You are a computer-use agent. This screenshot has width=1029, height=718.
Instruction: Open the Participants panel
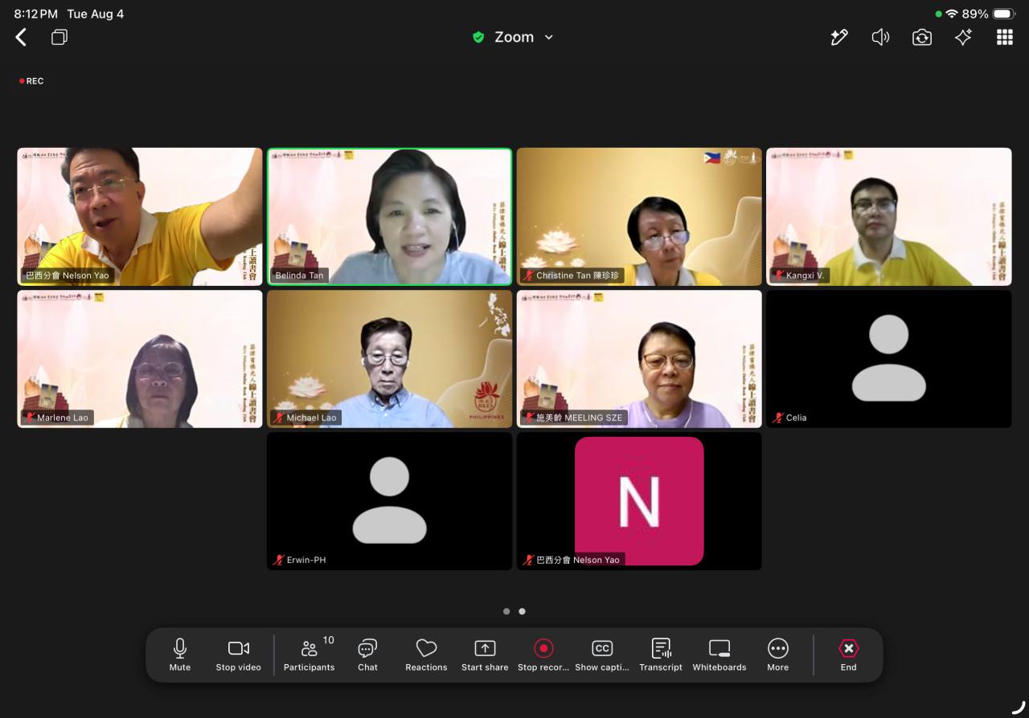(x=310, y=655)
